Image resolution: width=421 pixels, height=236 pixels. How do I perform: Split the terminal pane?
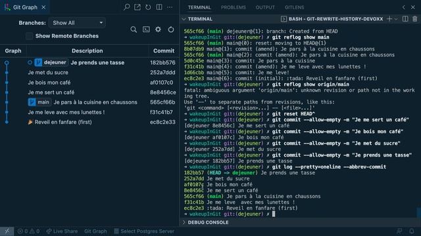(405, 19)
